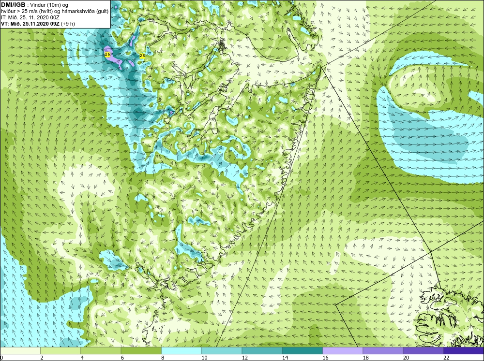
Task: Click the legend scale label "2"
Action: pos(42,358)
